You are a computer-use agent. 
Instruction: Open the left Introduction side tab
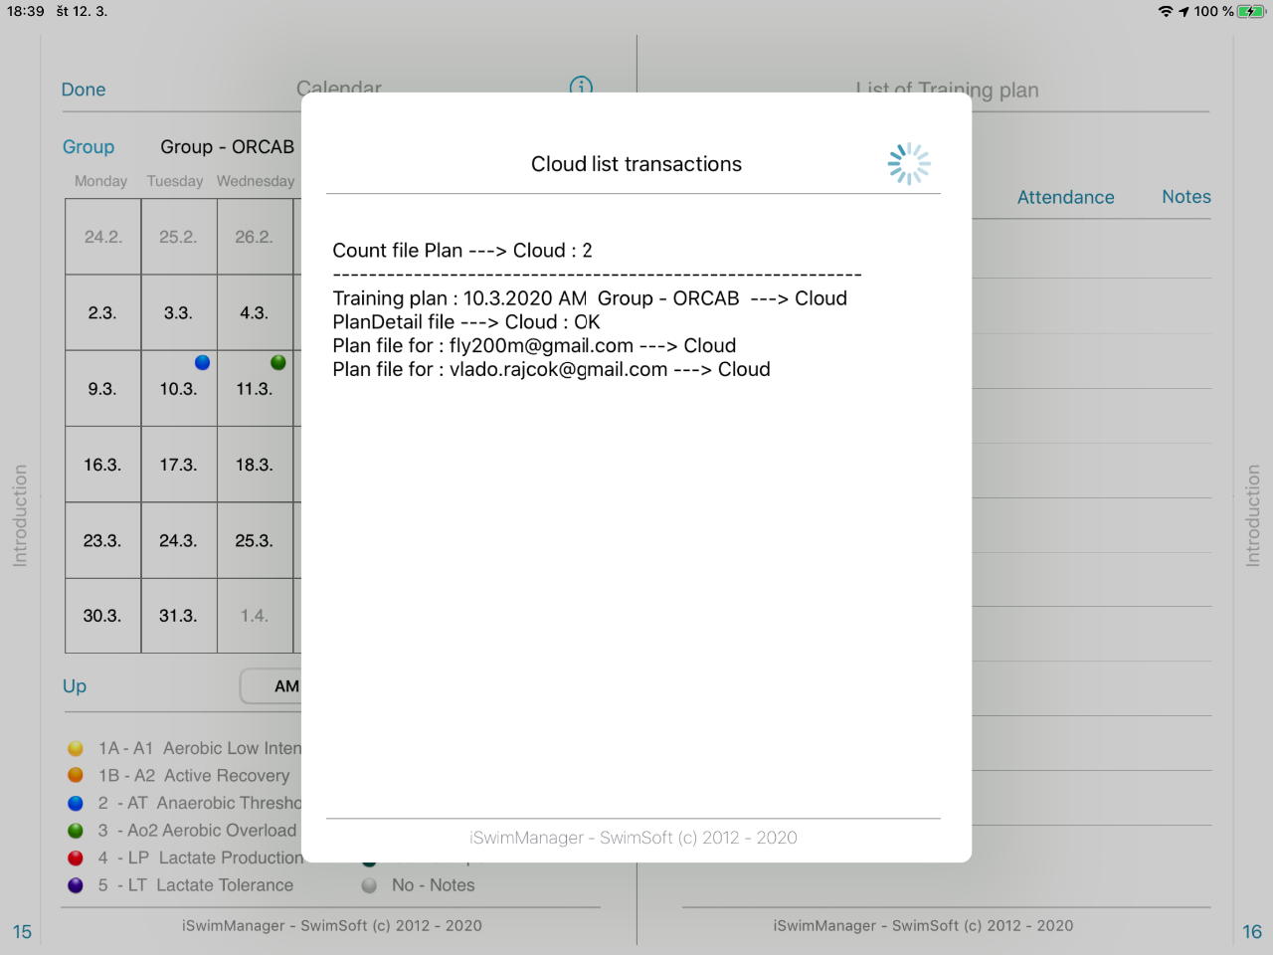[20, 515]
